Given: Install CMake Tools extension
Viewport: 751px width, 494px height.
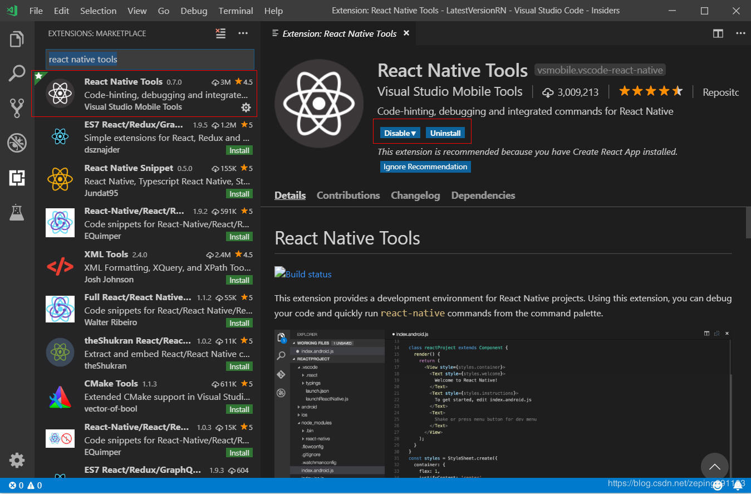Looking at the screenshot, I should pyautogui.click(x=239, y=409).
